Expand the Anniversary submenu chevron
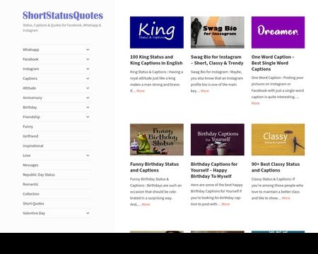 pos(88,98)
